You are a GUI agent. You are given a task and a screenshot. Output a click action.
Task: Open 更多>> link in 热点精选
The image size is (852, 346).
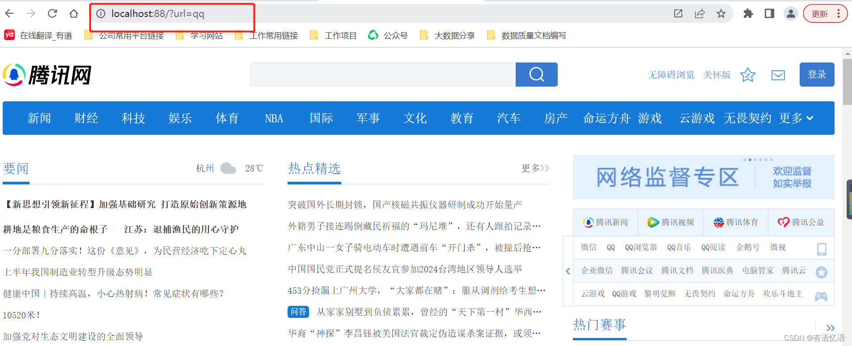coord(535,168)
